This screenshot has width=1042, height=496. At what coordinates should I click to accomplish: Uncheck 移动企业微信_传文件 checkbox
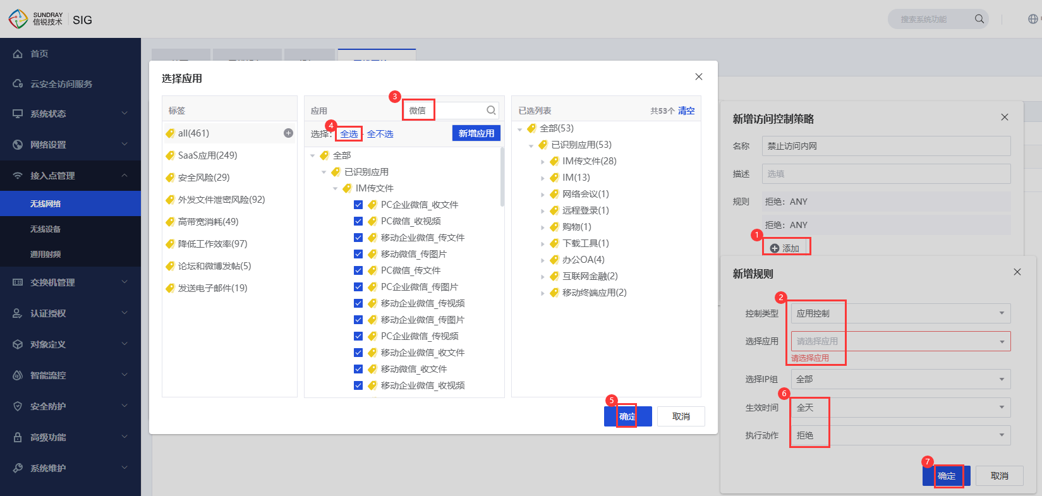coord(358,238)
